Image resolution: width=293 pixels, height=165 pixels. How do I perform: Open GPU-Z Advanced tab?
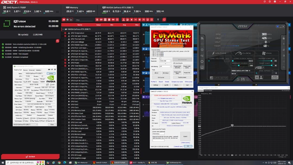tap(32, 70)
